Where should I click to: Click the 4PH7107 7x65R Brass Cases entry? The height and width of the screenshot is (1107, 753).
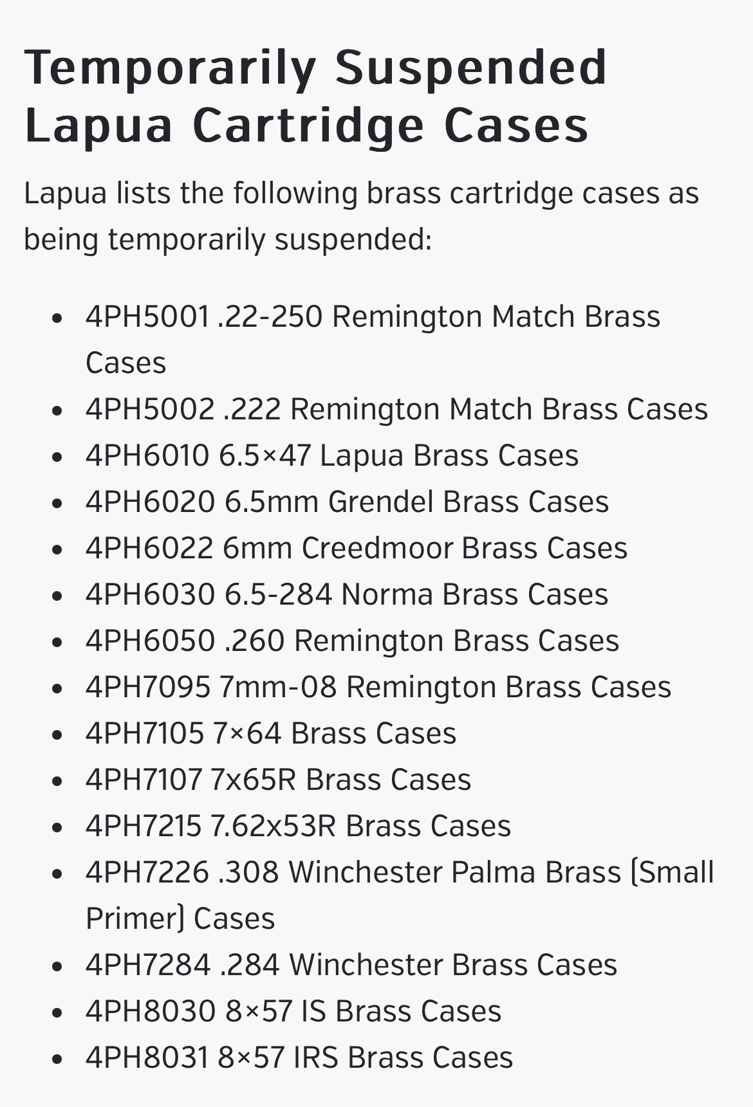(278, 780)
